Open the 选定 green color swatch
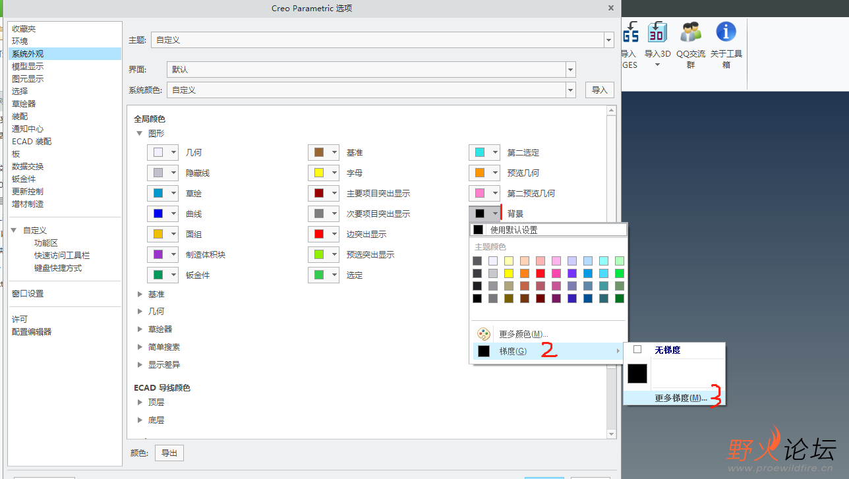 [x=324, y=275]
